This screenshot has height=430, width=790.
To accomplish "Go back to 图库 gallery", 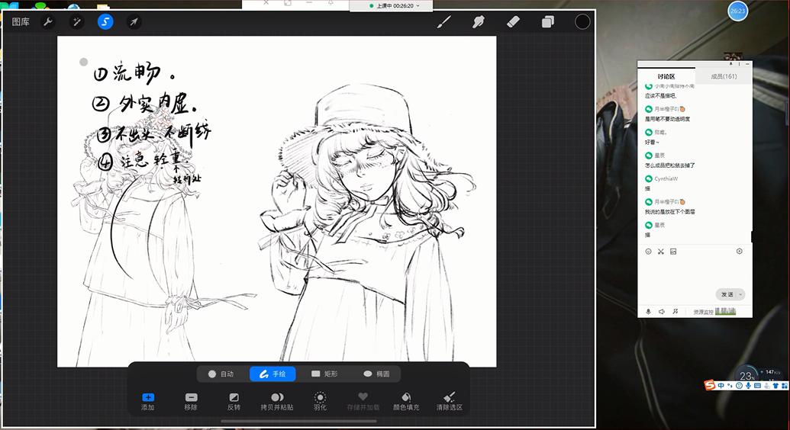I will click(21, 21).
